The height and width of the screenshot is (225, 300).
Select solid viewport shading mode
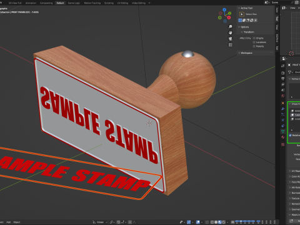(x=216, y=222)
